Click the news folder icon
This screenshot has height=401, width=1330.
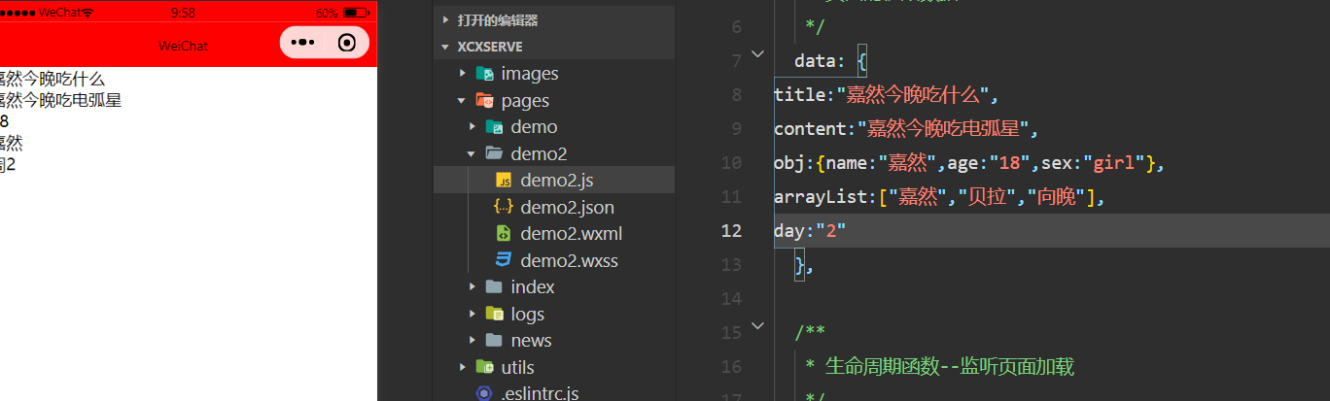point(494,341)
